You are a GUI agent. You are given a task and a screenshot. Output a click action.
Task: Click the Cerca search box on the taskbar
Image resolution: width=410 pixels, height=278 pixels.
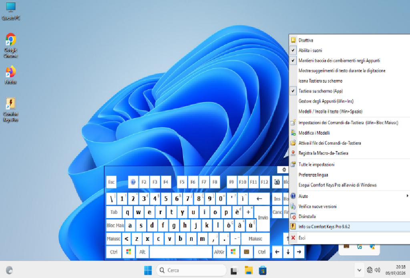(191, 270)
